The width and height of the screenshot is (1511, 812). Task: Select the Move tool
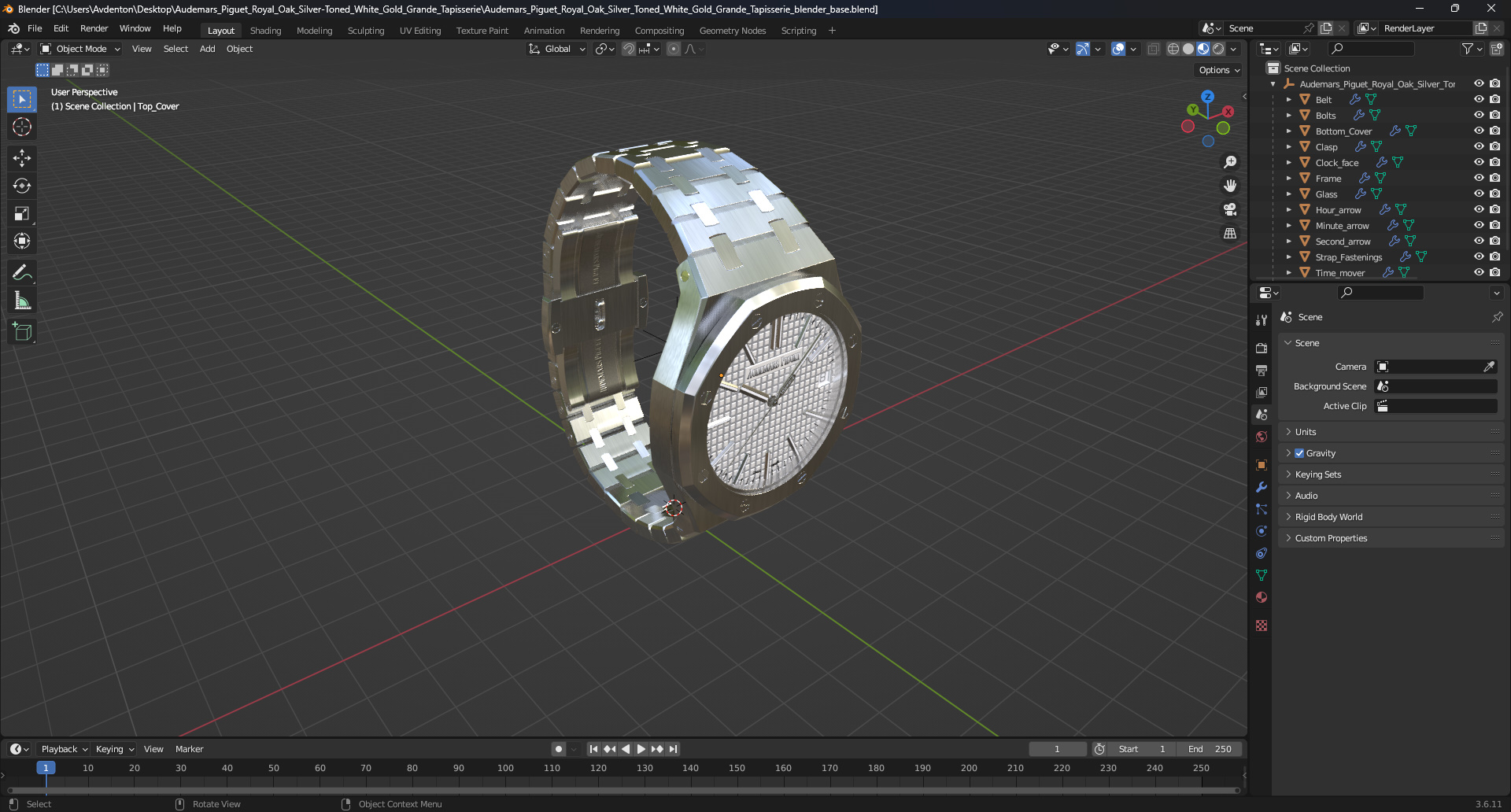point(22,158)
